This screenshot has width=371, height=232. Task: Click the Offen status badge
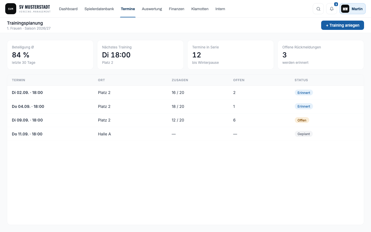point(302,120)
